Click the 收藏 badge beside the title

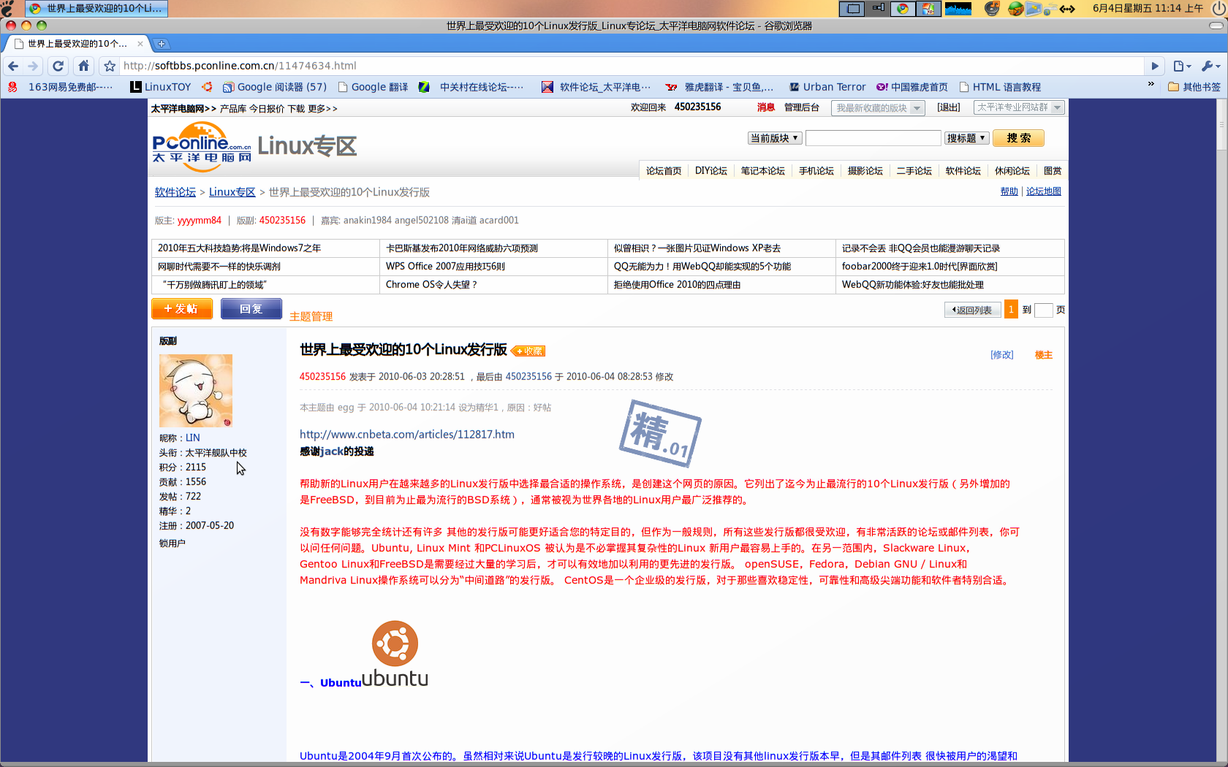528,351
